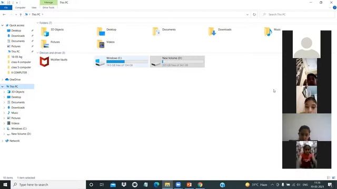Screen dimensions: 337x189
Task: Click the Up one level arrow
Action: click(21, 15)
